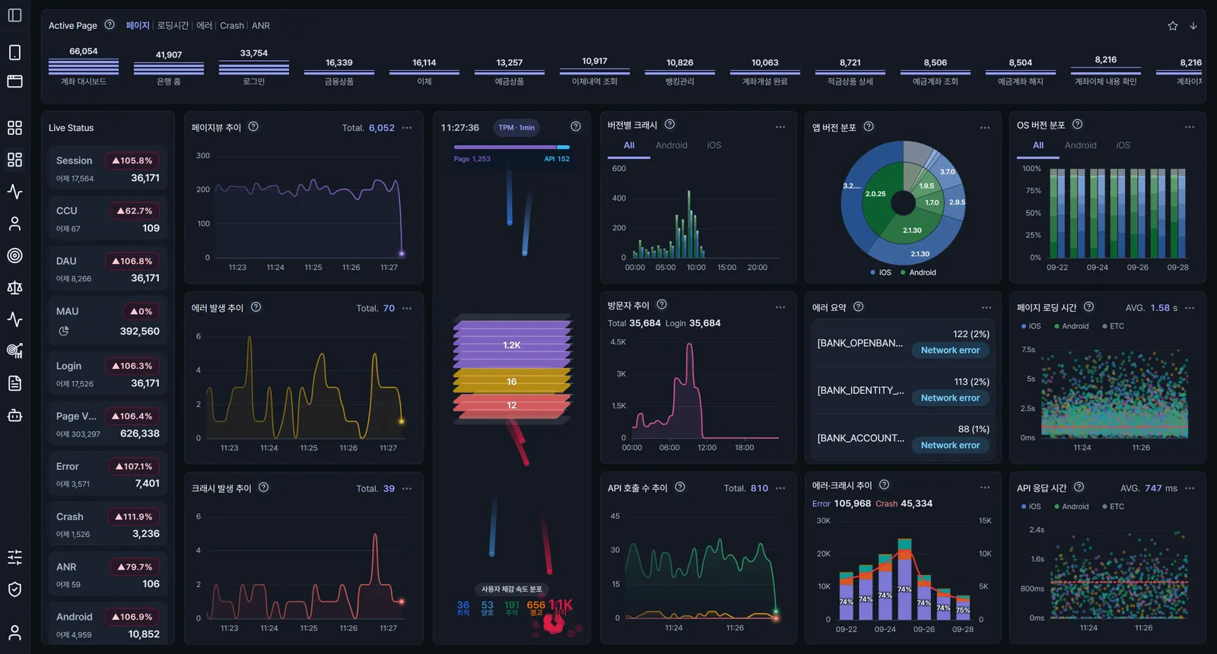Open more options menu for 방문자 추이
Screen dimensions: 1217x654
pyautogui.click(x=780, y=307)
